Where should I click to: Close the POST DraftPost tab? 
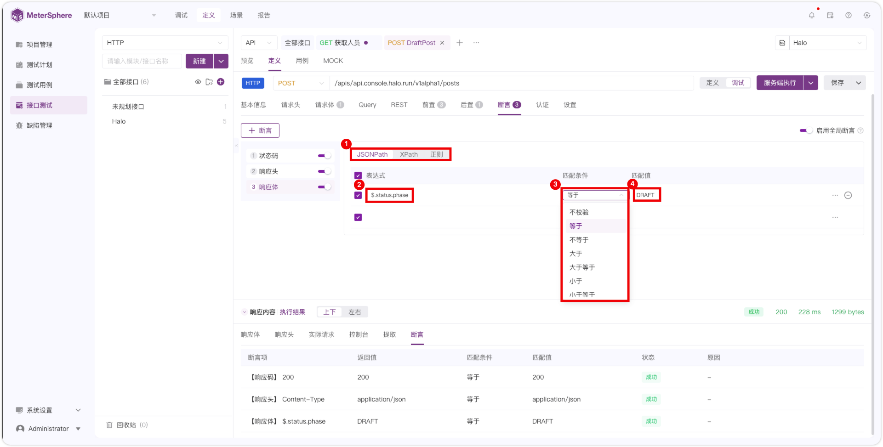(x=442, y=43)
